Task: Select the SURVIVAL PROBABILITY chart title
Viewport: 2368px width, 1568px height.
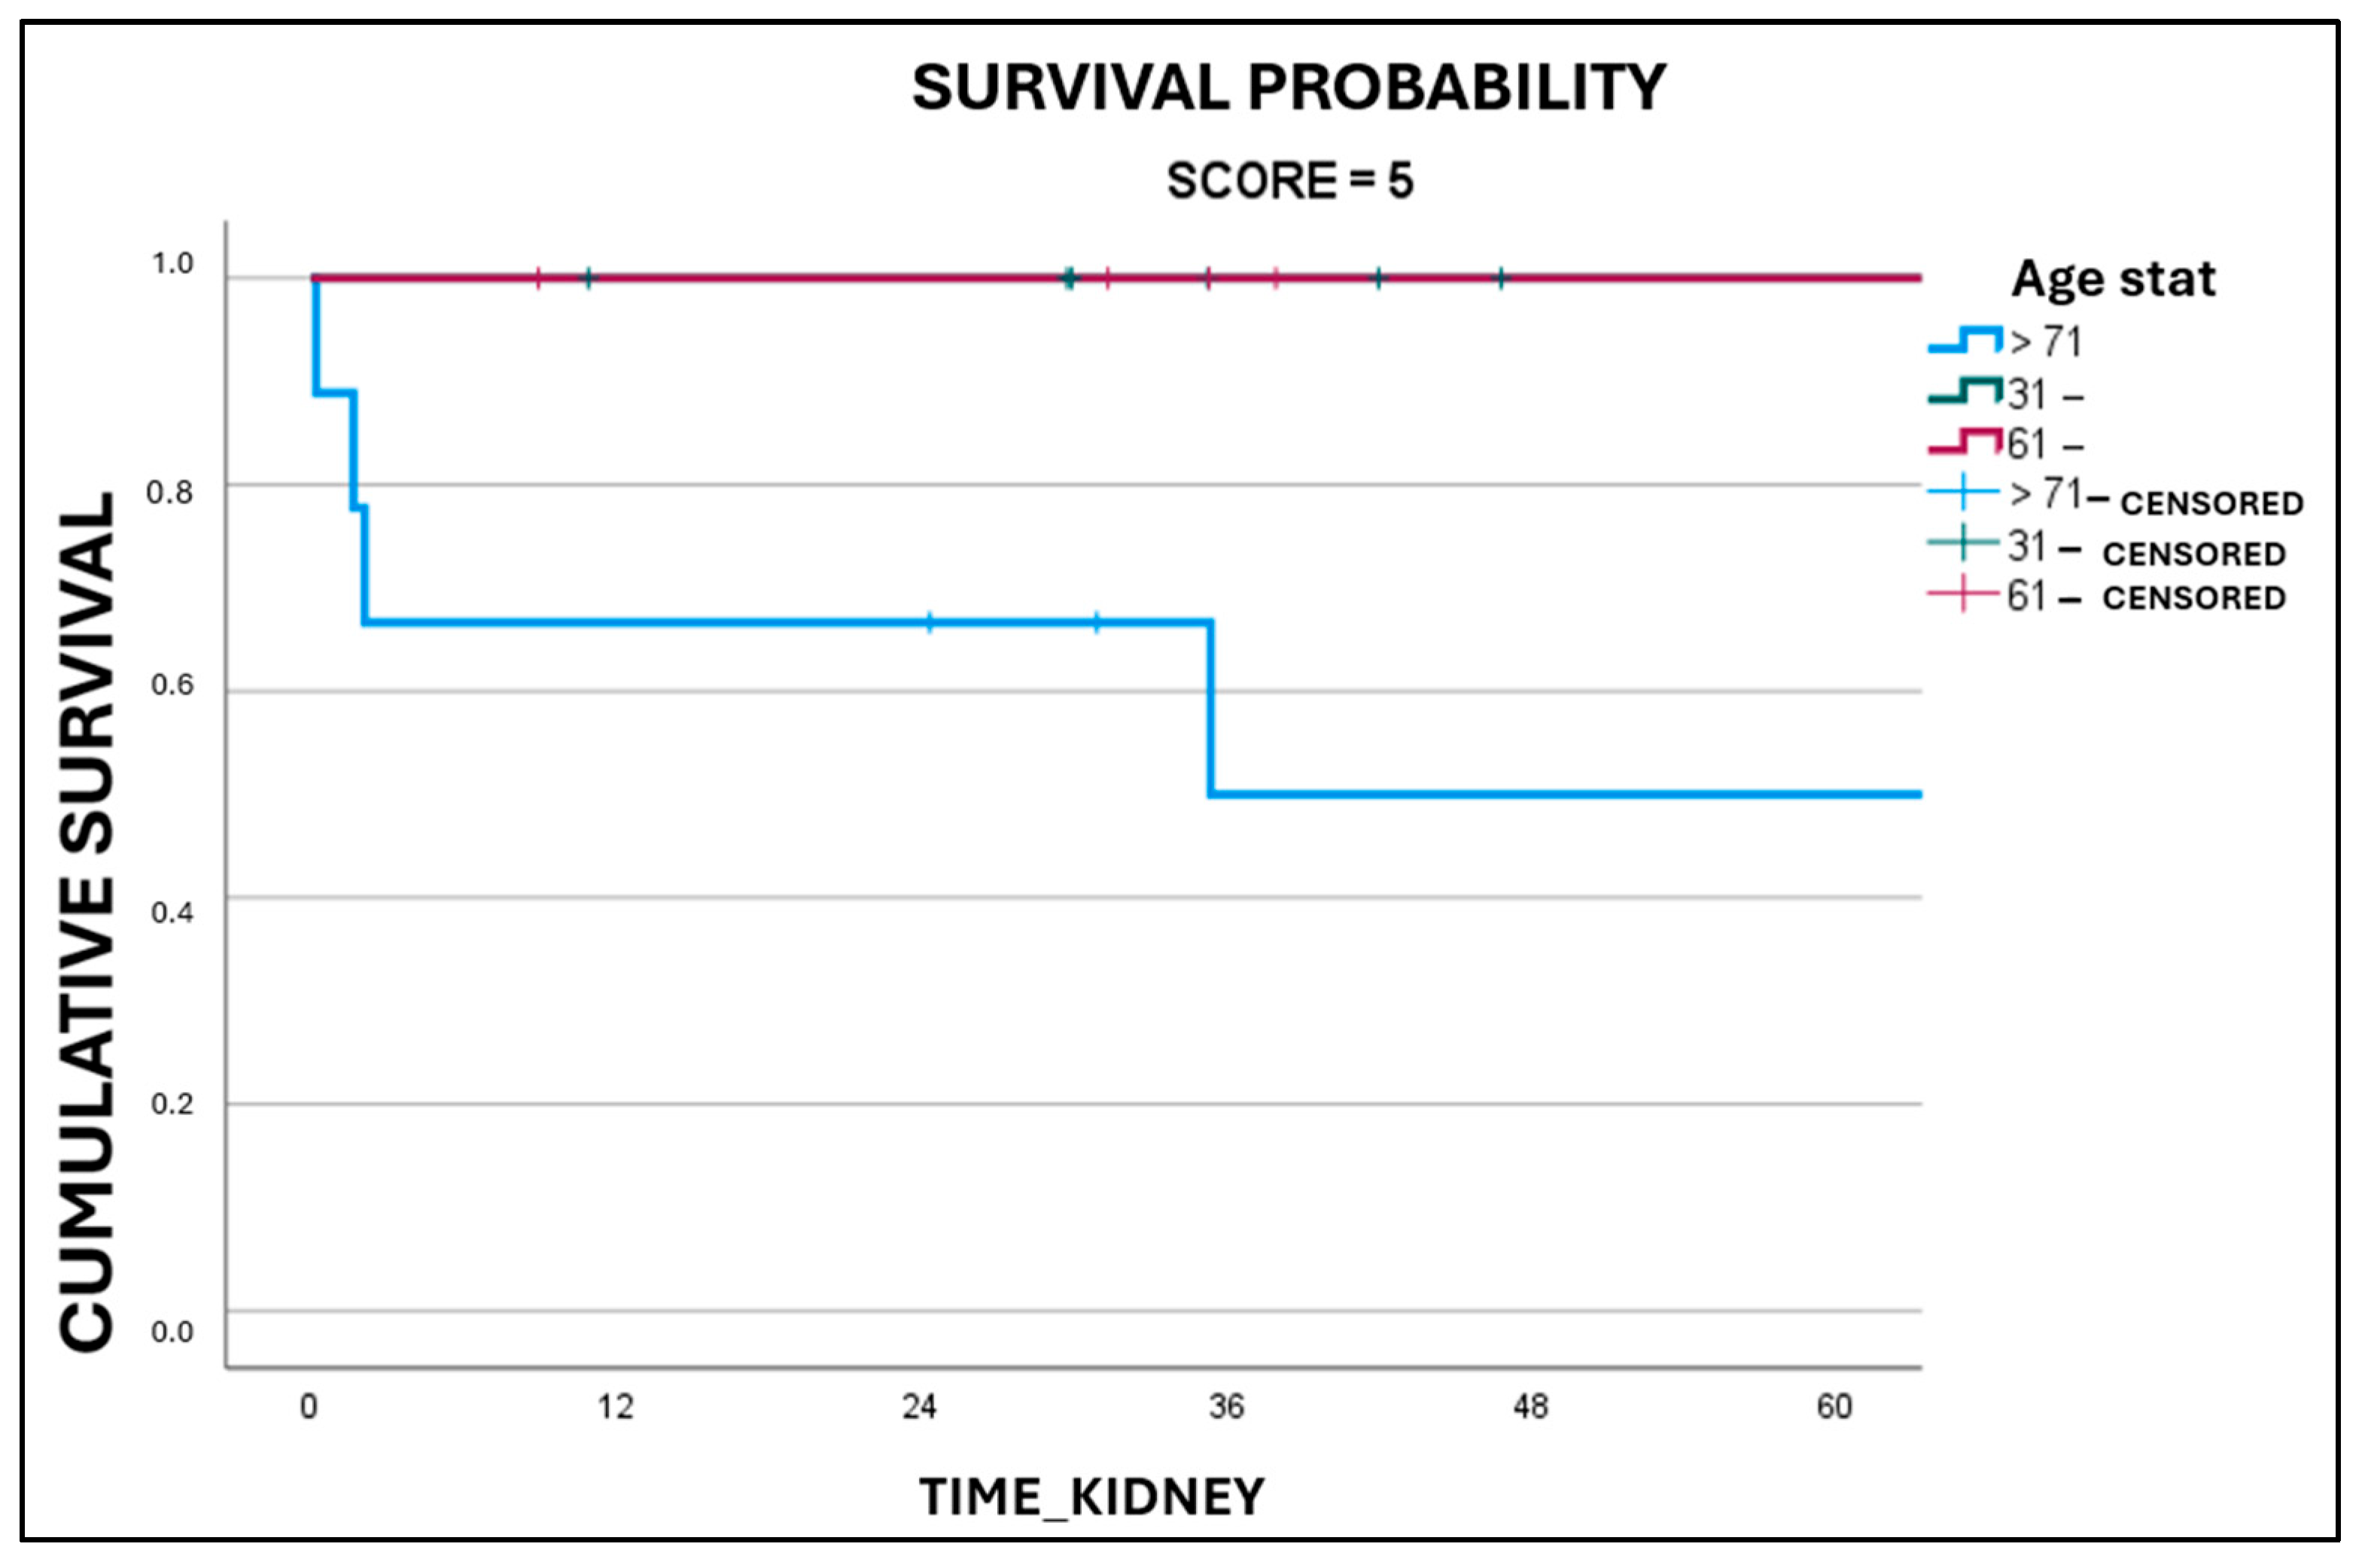Action: pos(1289,88)
